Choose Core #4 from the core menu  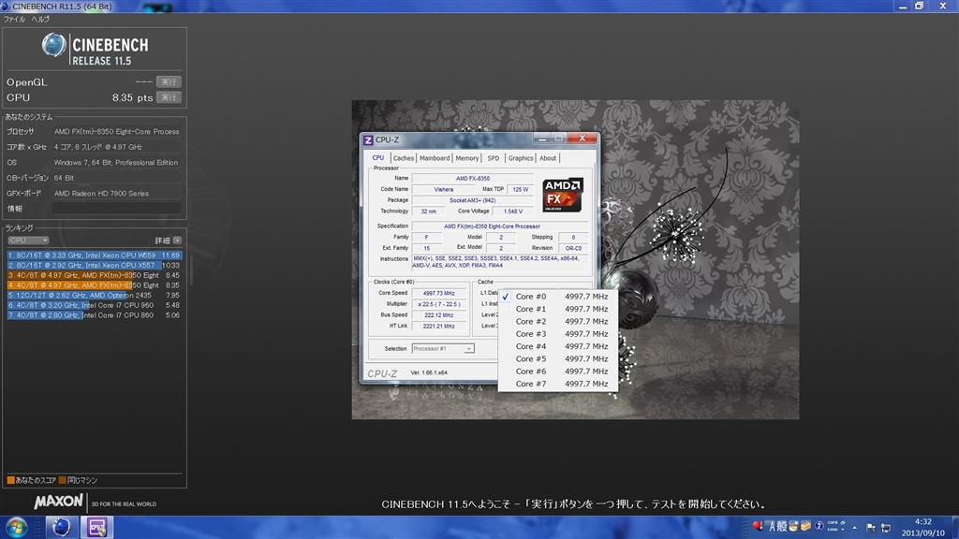(x=558, y=346)
